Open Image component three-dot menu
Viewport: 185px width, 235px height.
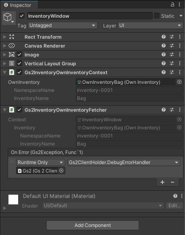(x=180, y=54)
